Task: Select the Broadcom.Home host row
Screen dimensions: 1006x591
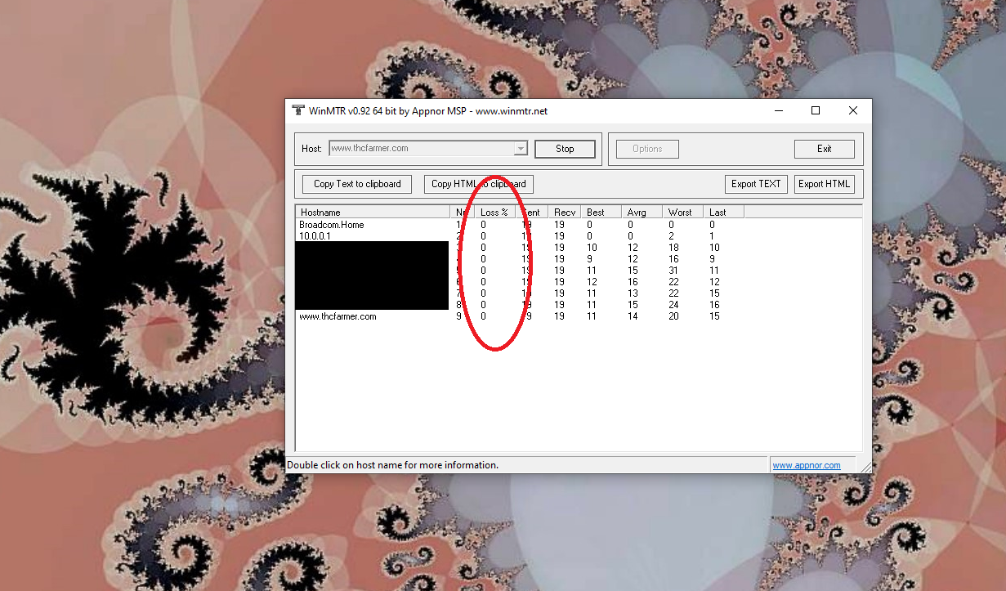Action: 332,225
